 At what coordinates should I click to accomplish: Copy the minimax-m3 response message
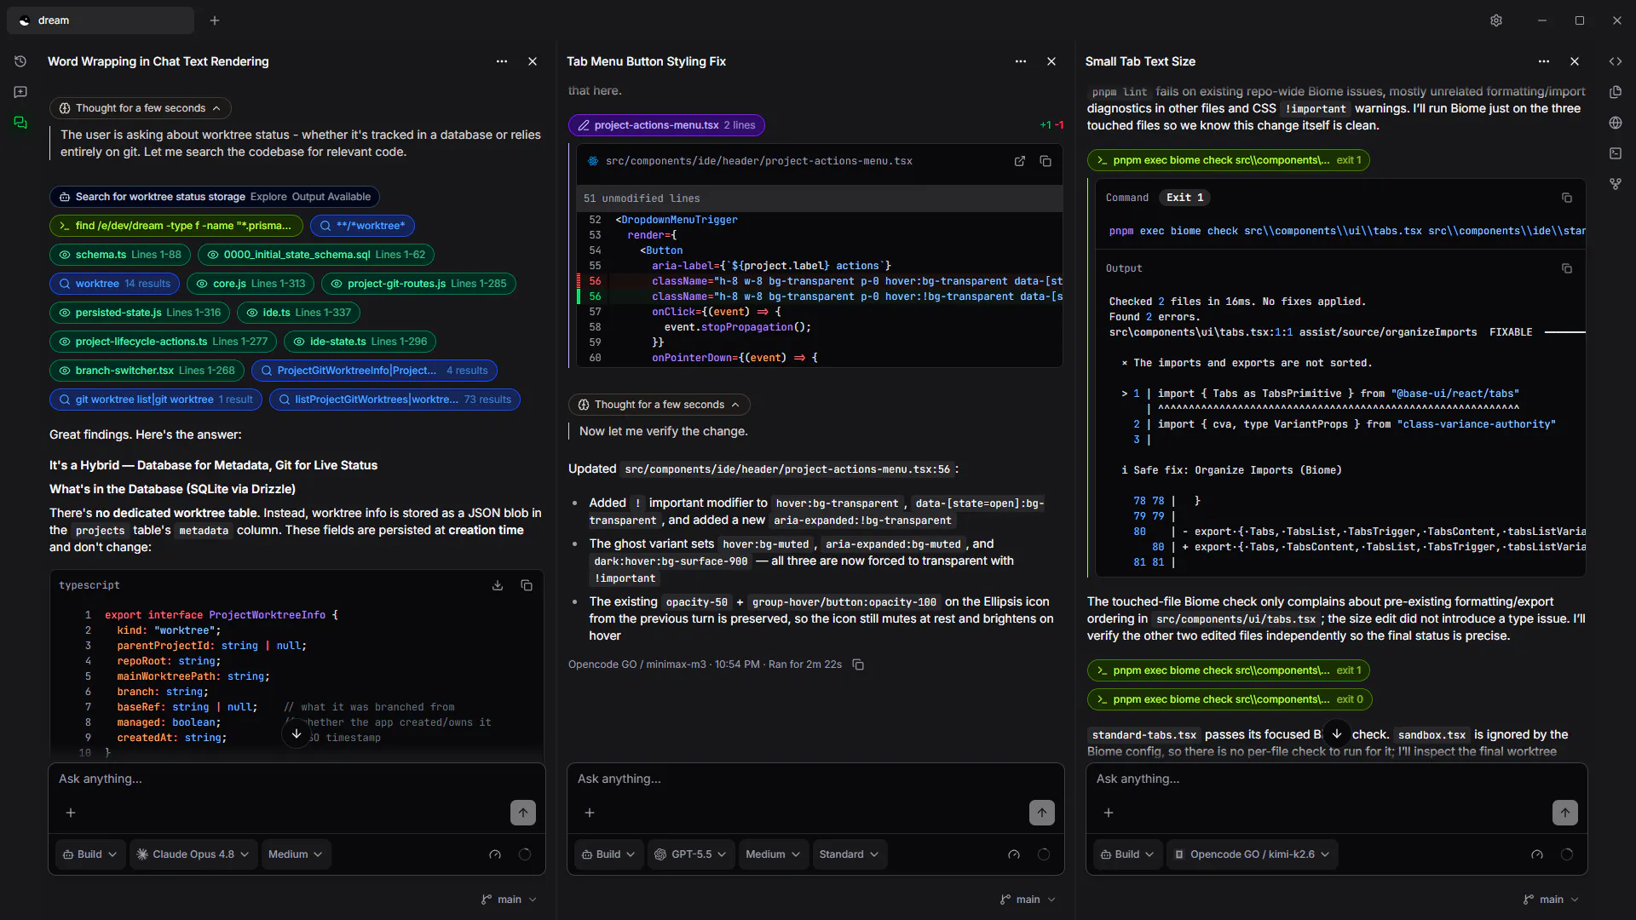coord(858,664)
